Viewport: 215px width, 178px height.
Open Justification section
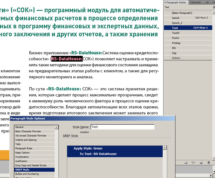pyautogui.click(x=34, y=161)
